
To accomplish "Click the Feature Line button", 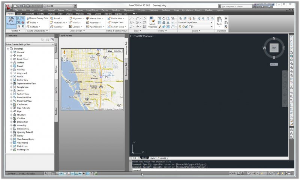I will [x=58, y=22].
